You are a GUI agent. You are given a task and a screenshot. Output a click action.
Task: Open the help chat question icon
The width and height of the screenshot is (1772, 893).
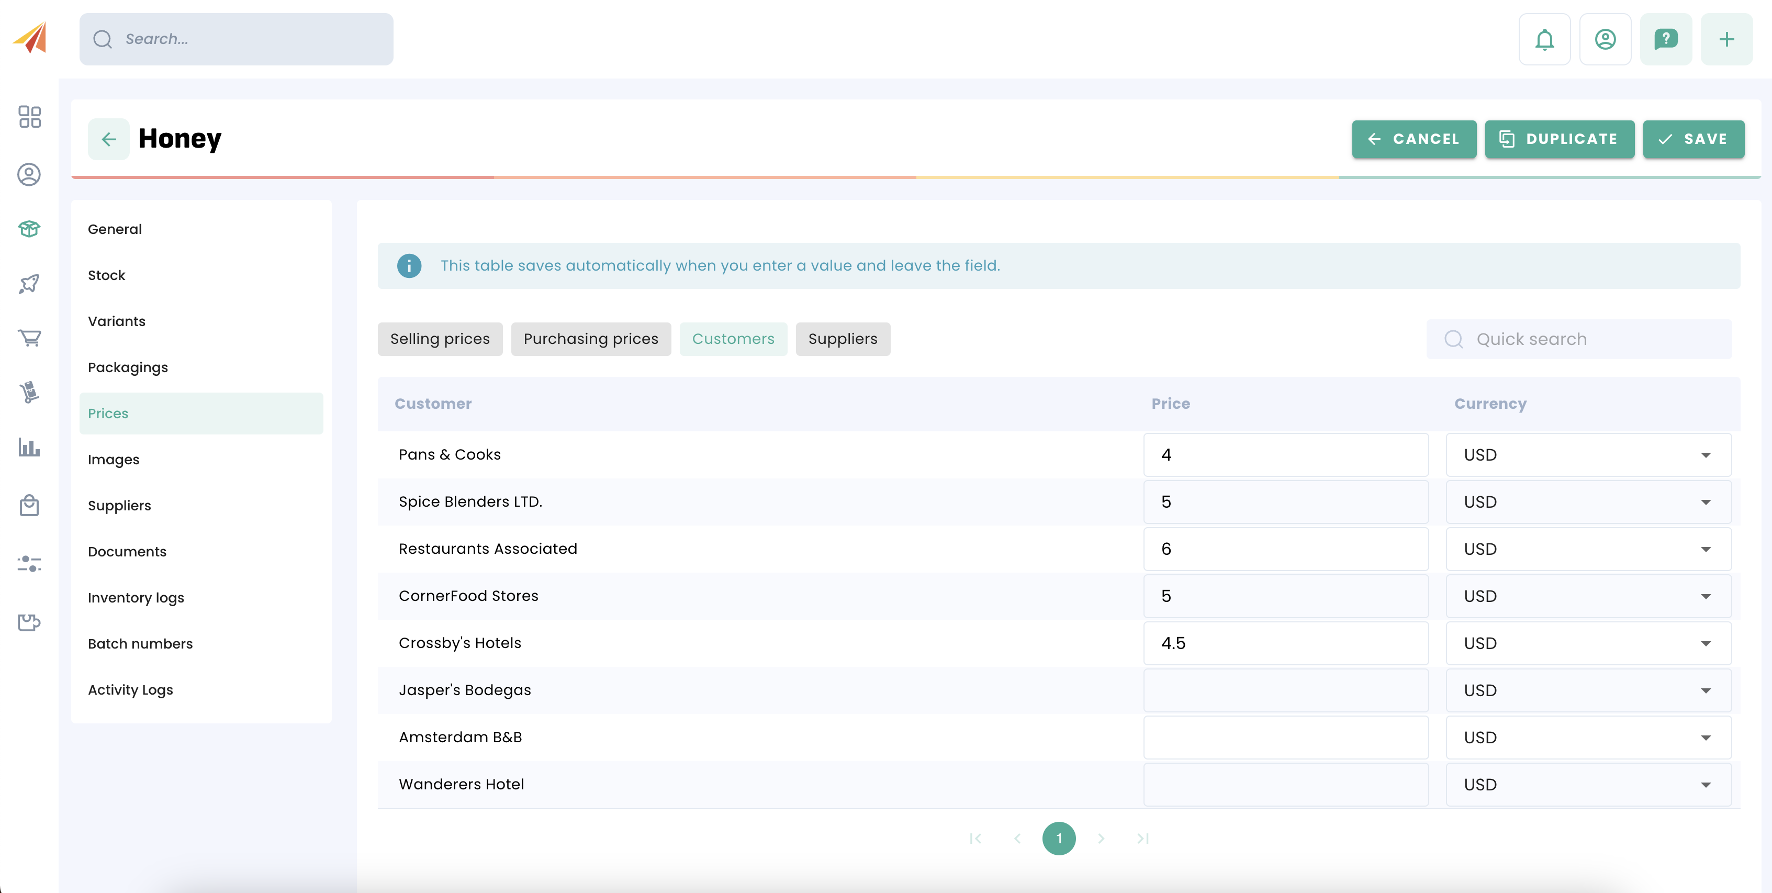pos(1665,39)
